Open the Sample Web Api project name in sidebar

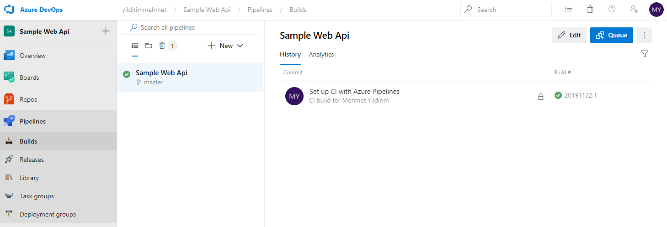pyautogui.click(x=44, y=31)
